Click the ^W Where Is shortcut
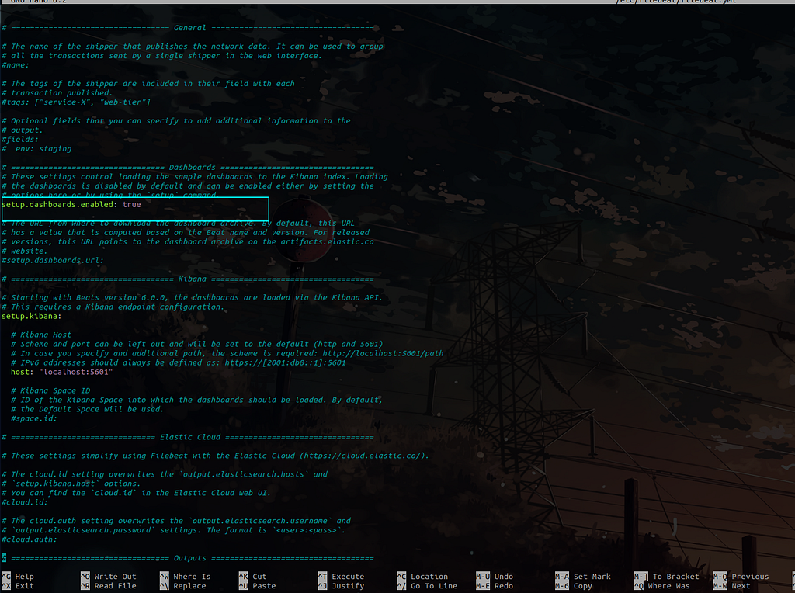The height and width of the screenshot is (593, 795). point(185,577)
